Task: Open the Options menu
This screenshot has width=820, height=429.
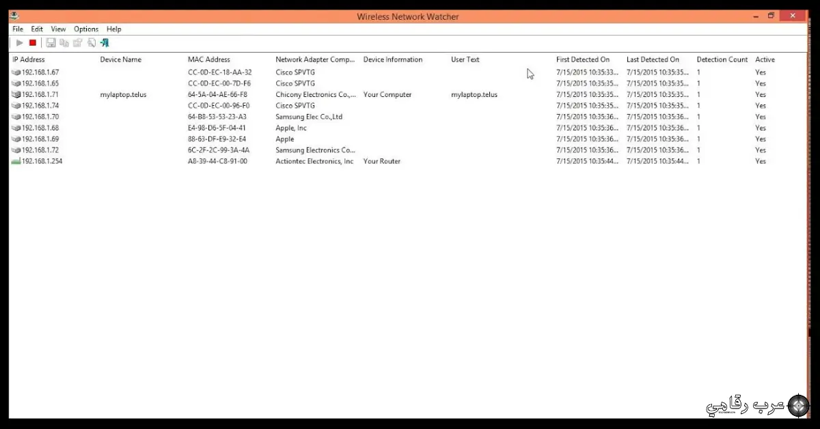Action: coord(85,29)
